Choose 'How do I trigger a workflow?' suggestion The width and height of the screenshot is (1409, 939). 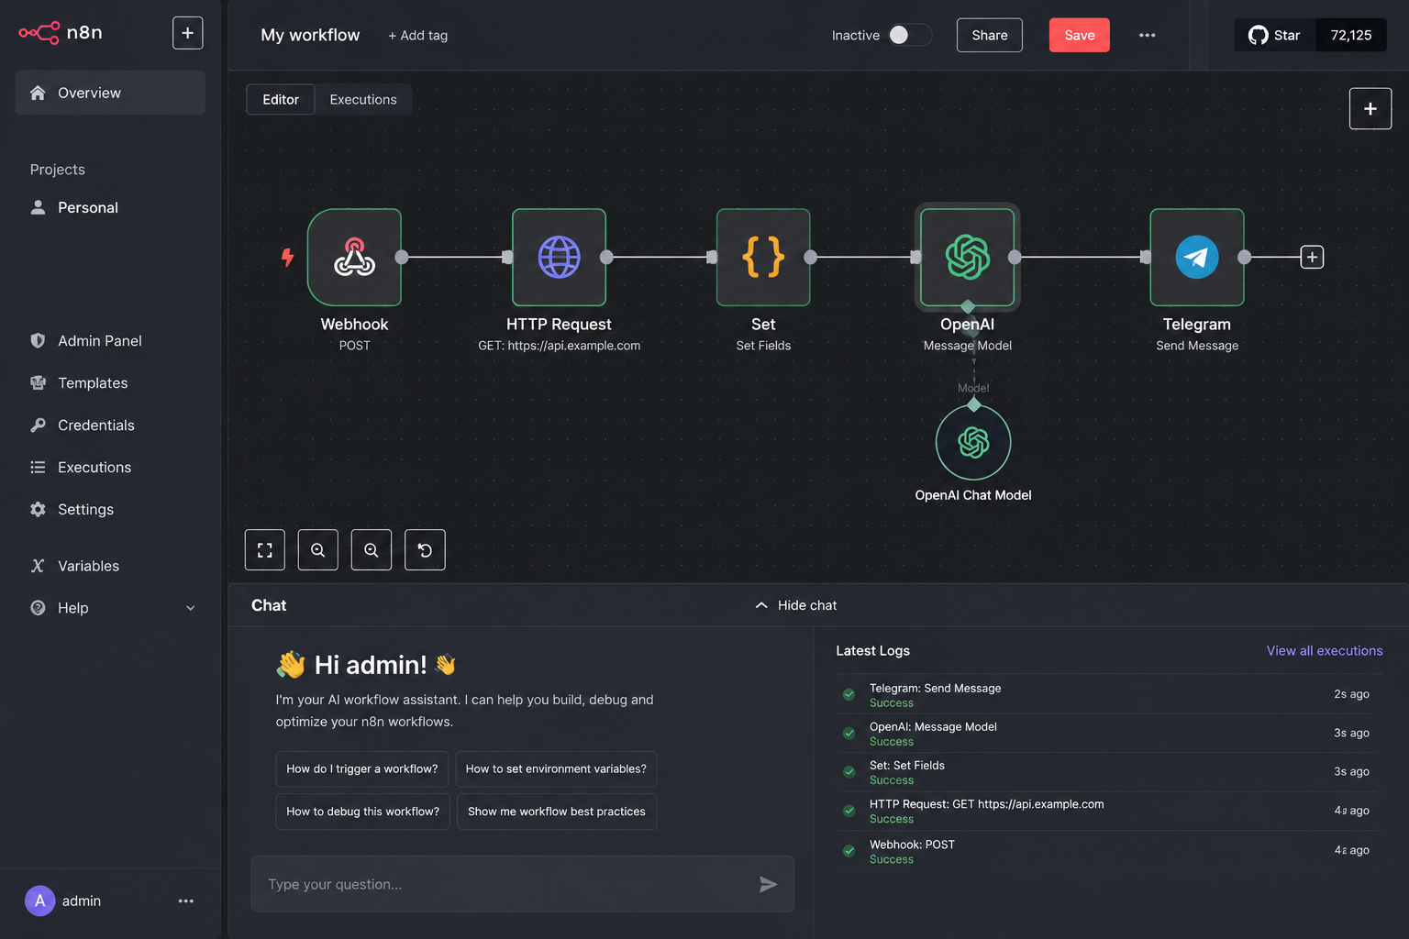[x=362, y=768]
